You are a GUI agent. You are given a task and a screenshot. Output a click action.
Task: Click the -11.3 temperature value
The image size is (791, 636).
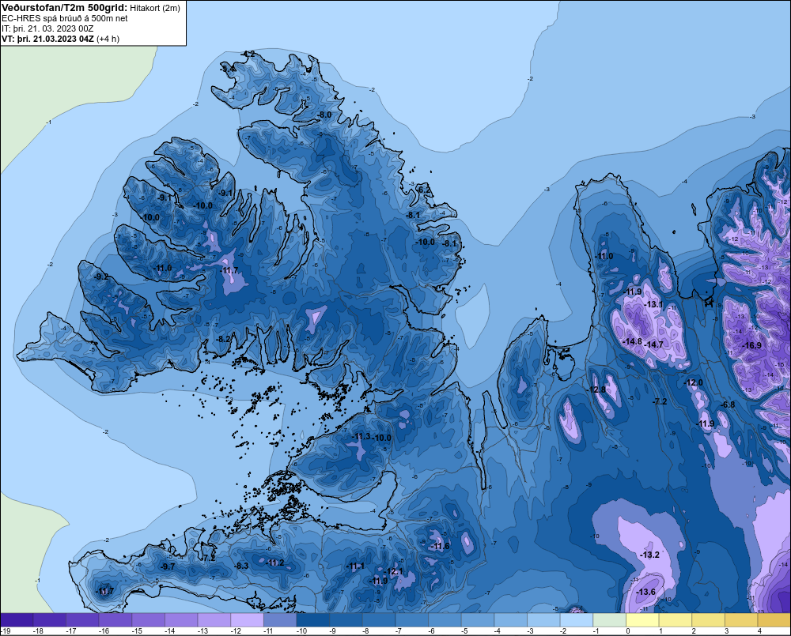pos(361,436)
